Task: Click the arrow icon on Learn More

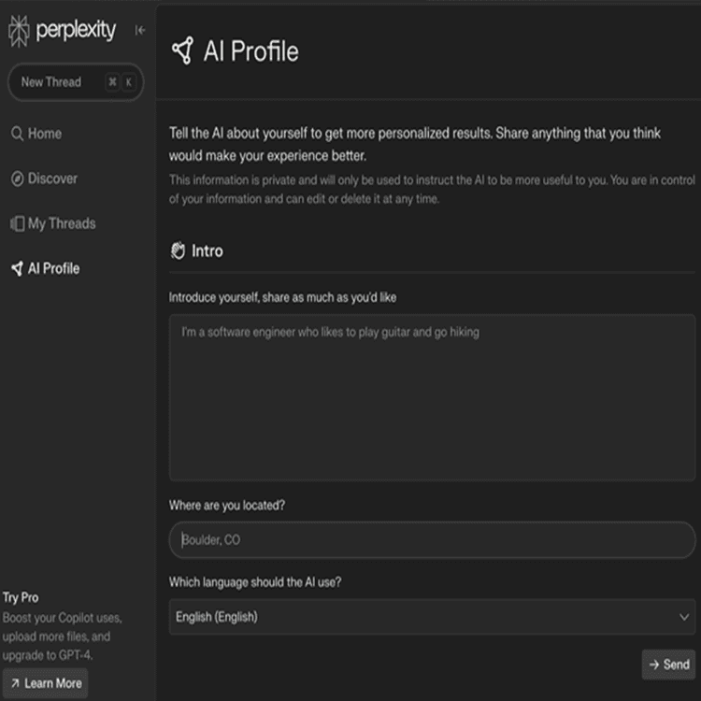Action: (14, 683)
